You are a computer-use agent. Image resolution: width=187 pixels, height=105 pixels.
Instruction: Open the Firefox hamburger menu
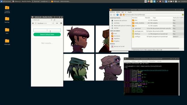[61, 23]
